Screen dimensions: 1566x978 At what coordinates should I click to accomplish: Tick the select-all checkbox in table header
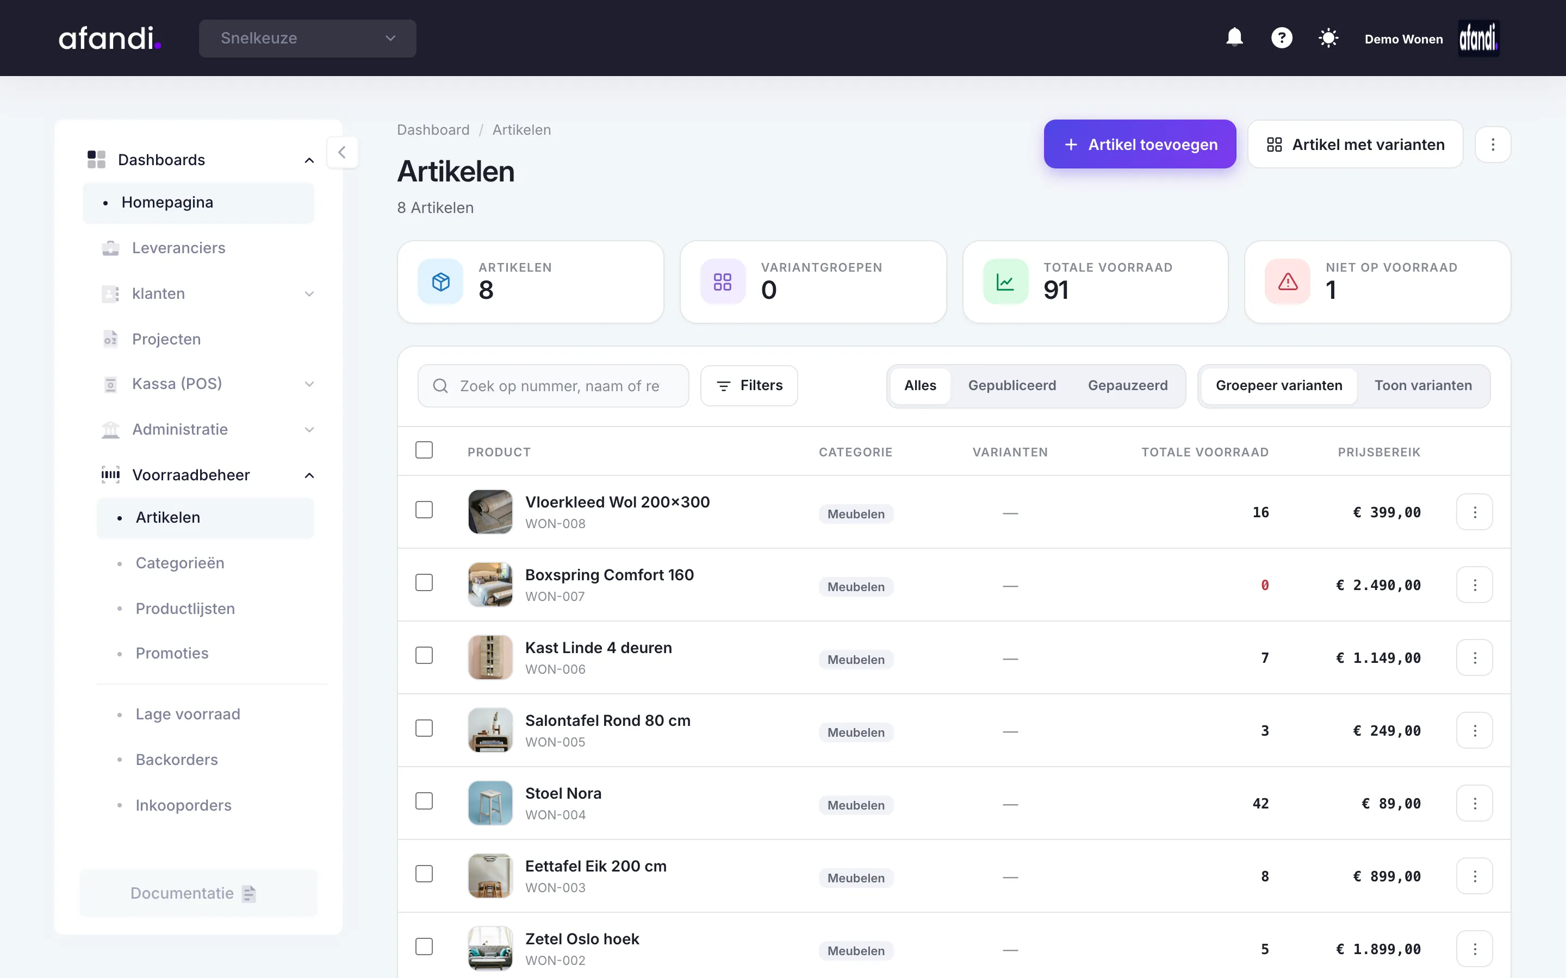(424, 450)
